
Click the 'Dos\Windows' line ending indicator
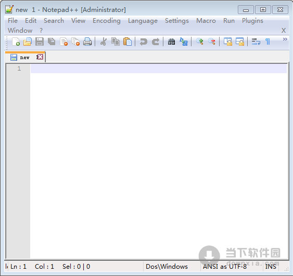(167, 267)
